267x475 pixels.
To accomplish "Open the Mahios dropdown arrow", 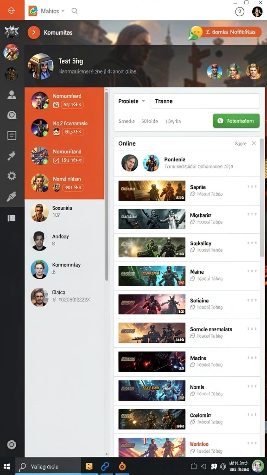I will point(63,11).
